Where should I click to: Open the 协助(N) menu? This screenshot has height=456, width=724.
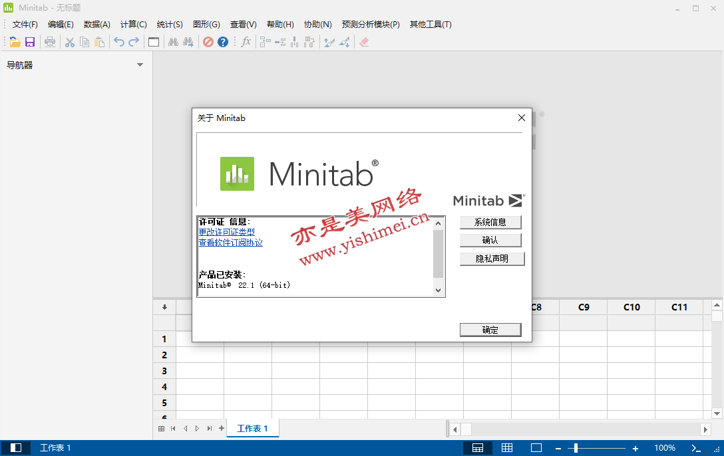[x=317, y=25]
